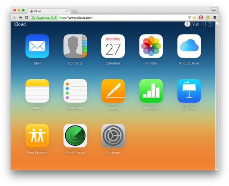Image resolution: width=229 pixels, height=186 pixels.
Task: Open the iCloud Drive app icon
Action: point(189,46)
